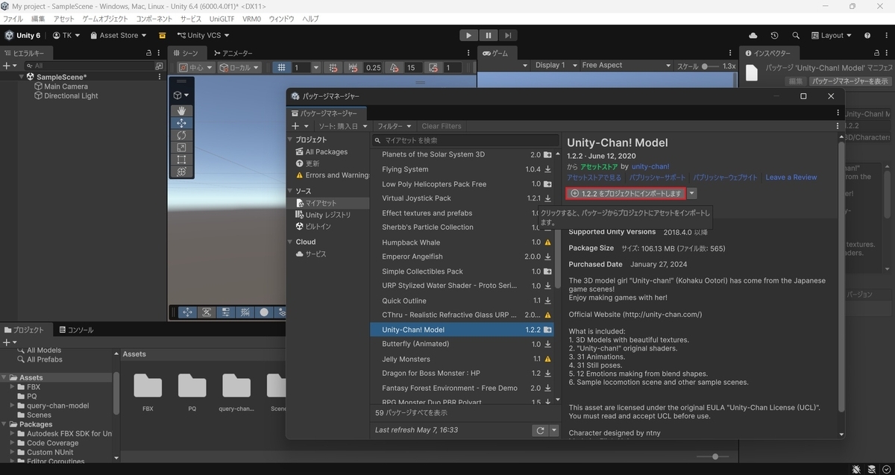
Task: Download icon for Butterfly (Animated)
Action: point(547,345)
